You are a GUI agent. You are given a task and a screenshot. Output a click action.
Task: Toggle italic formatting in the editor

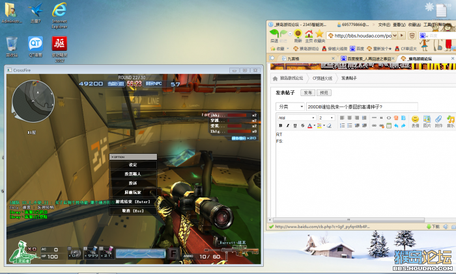288,125
